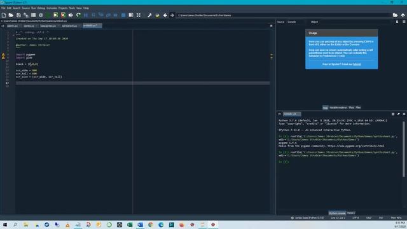Run cell and advance

point(63,15)
